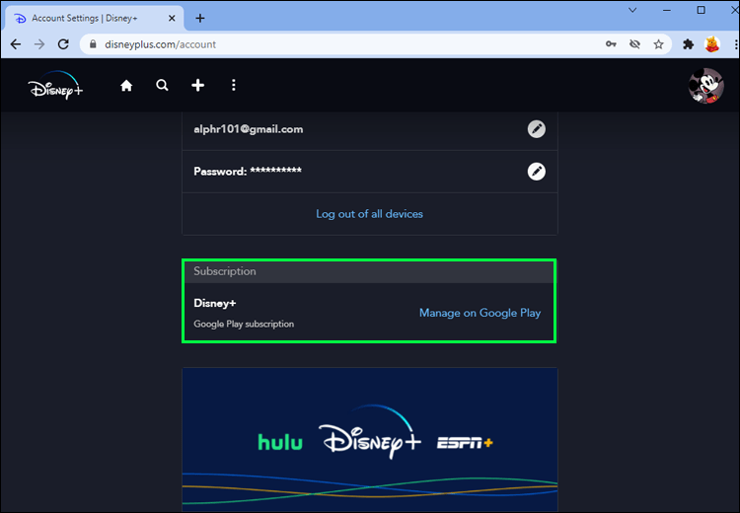Open Chrome extensions puzzle icon
This screenshot has width=740, height=513.
[688, 44]
